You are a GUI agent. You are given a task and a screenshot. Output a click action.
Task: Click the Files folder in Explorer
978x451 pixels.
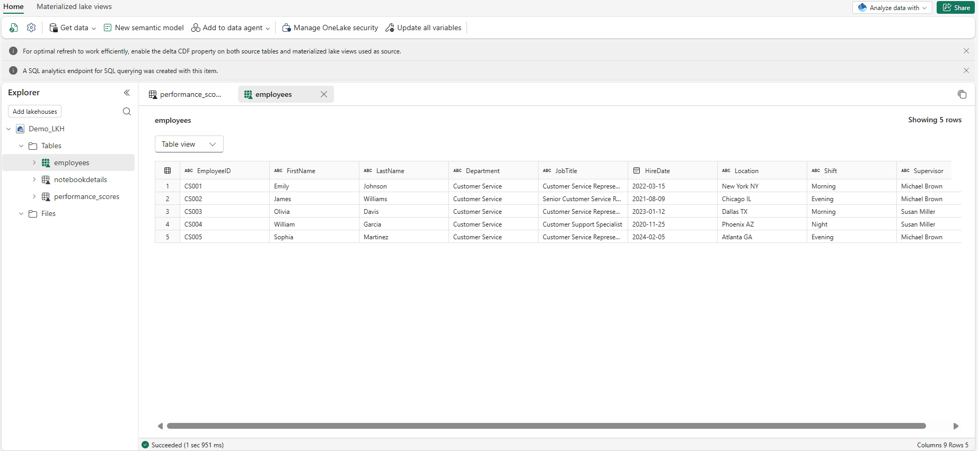tap(48, 213)
